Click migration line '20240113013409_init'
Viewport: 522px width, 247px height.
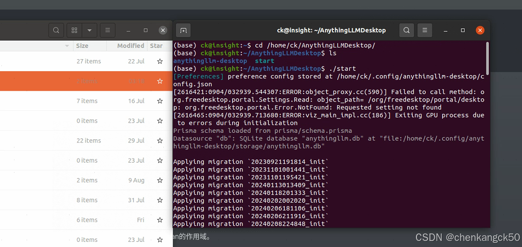[x=251, y=185]
